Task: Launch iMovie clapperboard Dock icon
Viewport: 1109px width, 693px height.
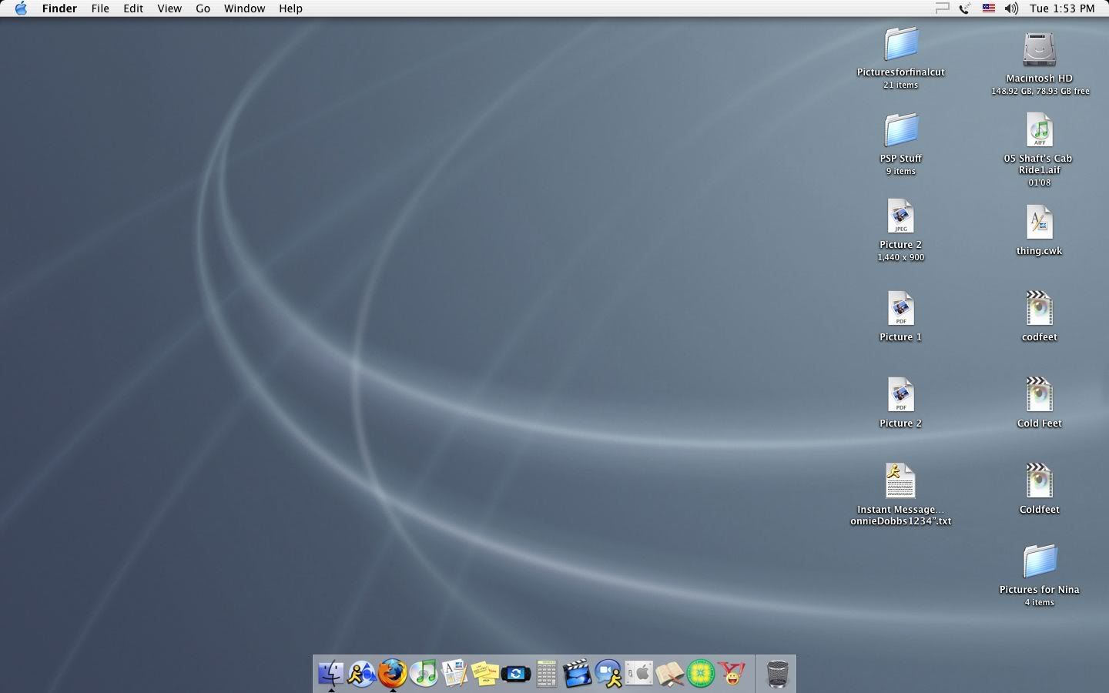Action: (x=578, y=674)
